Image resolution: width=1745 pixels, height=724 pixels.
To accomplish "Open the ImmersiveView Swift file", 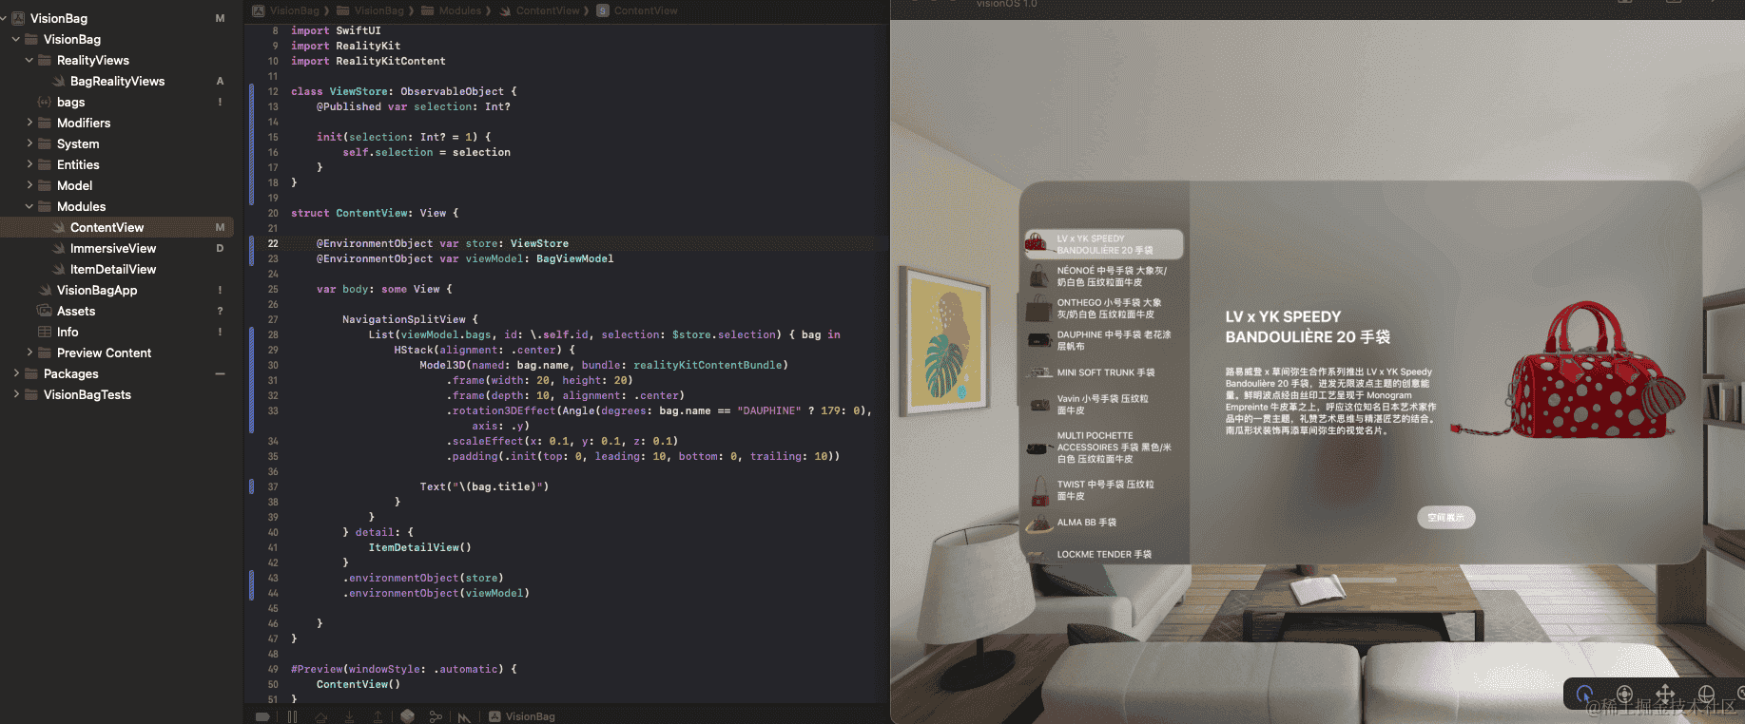I will coord(113,248).
